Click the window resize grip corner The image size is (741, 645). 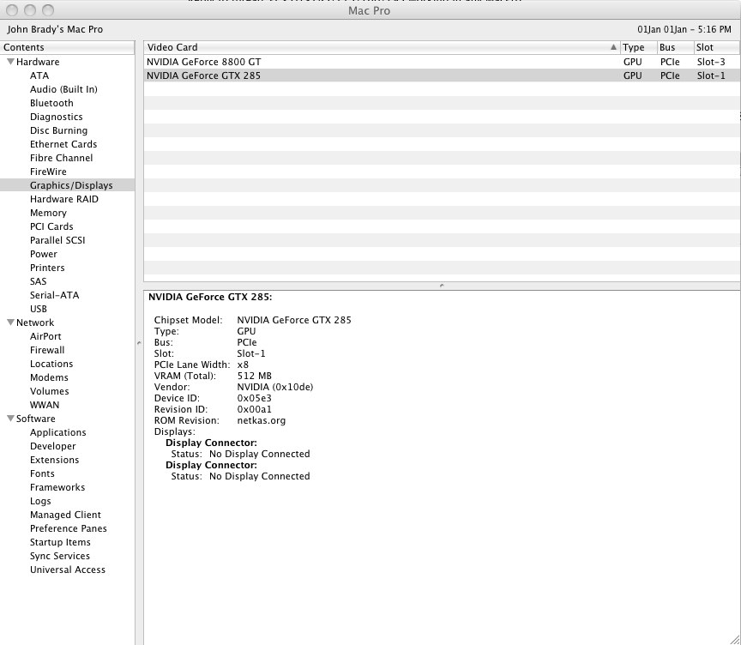tap(734, 639)
